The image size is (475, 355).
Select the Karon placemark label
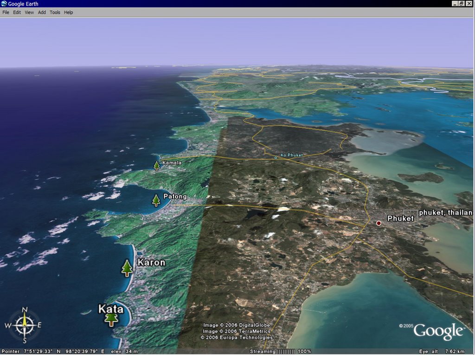tap(152, 262)
